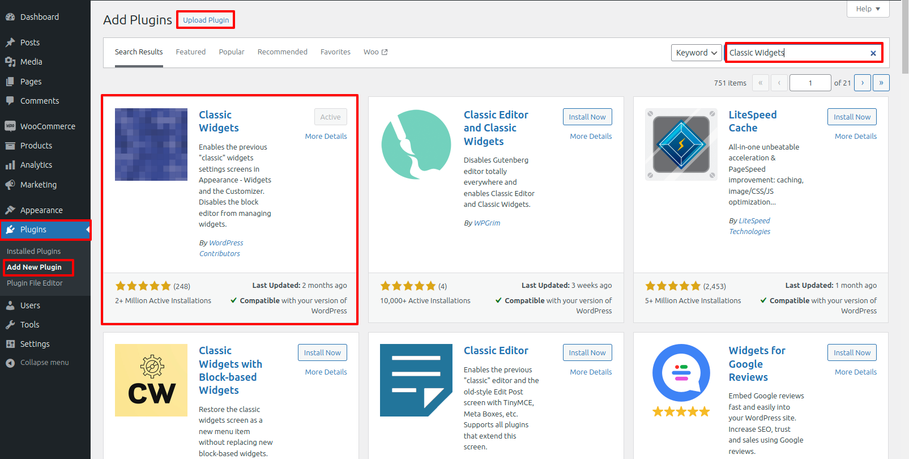Click the Analytics bar chart icon
This screenshot has height=459, width=909.
[x=10, y=165]
